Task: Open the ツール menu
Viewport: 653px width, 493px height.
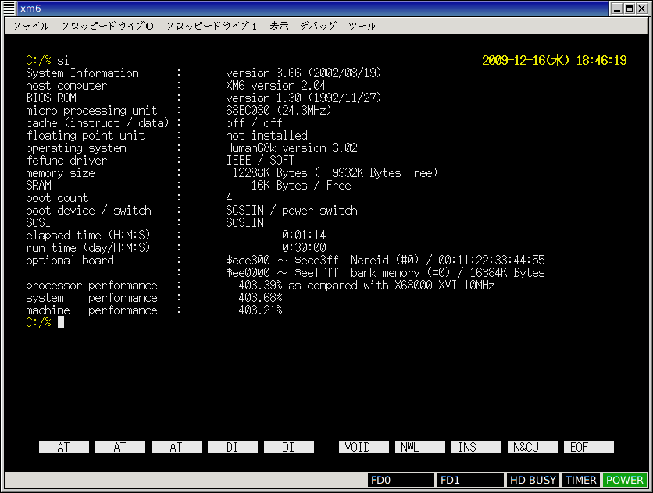Action: pos(362,27)
